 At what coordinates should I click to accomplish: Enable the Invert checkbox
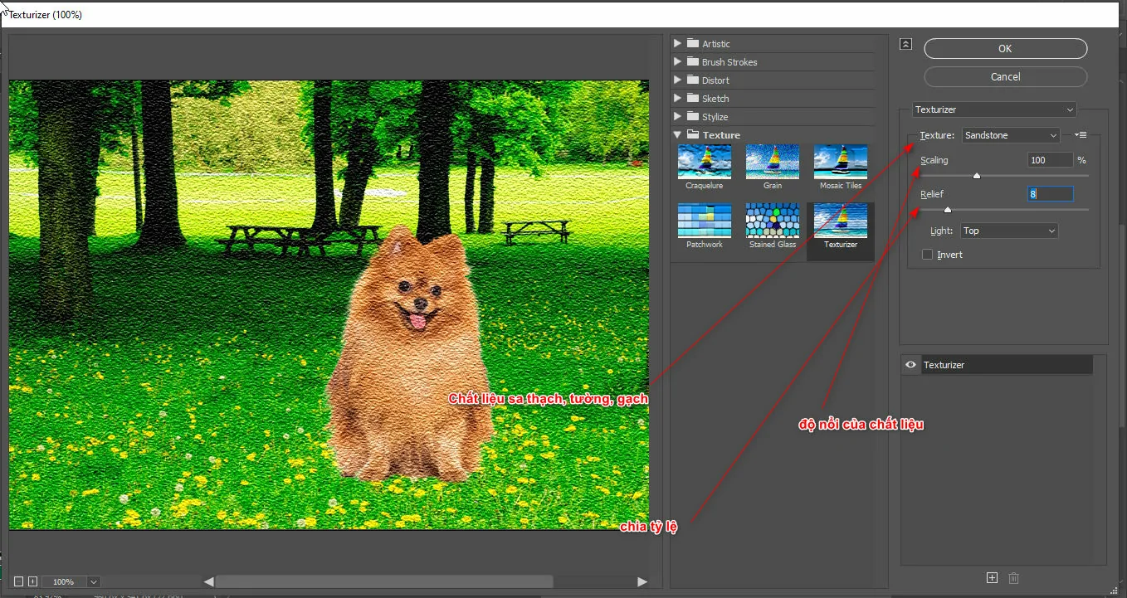[x=927, y=255]
